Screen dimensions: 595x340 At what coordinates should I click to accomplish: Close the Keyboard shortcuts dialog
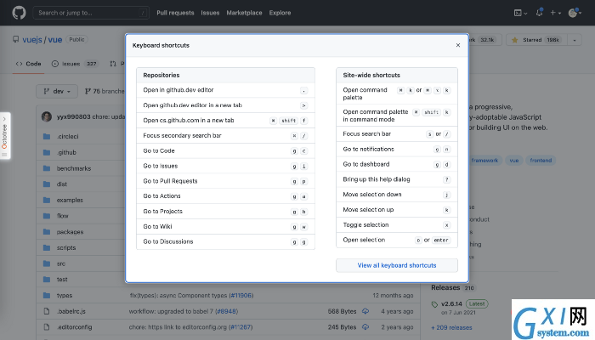click(458, 45)
